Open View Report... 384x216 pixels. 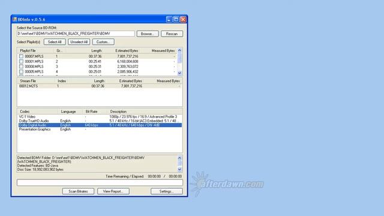coord(113,191)
